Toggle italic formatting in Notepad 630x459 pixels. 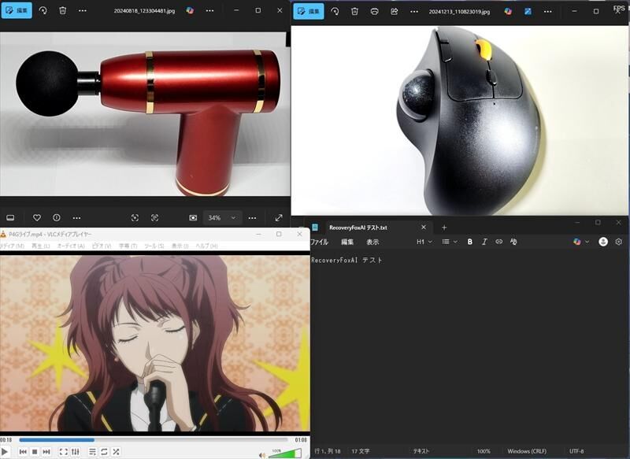point(484,242)
